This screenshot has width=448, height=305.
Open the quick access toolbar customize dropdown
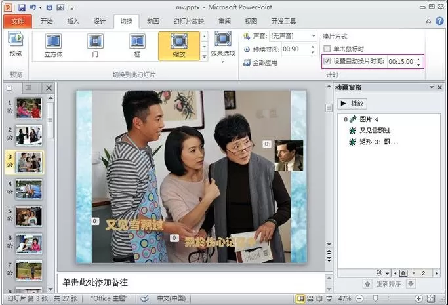72,8
